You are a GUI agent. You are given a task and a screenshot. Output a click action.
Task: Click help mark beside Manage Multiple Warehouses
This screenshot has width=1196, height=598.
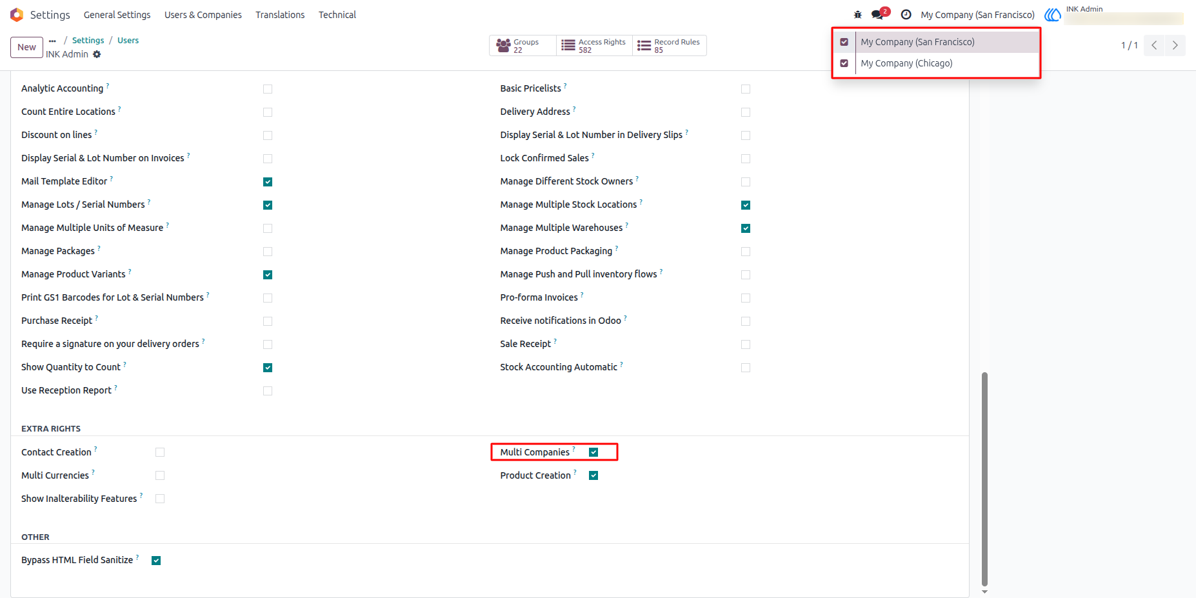[627, 224]
